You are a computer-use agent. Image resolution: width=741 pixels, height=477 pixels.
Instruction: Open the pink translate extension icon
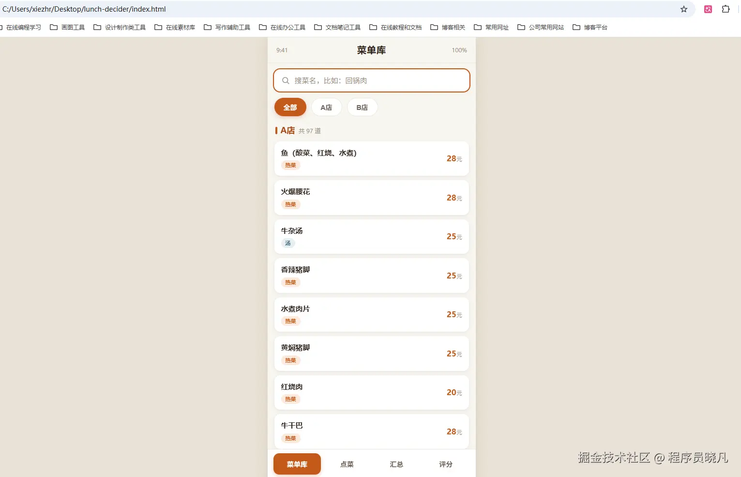(708, 9)
